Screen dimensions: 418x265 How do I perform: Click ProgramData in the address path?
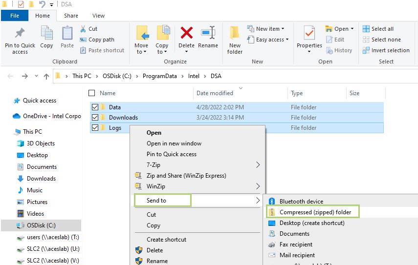(160, 76)
